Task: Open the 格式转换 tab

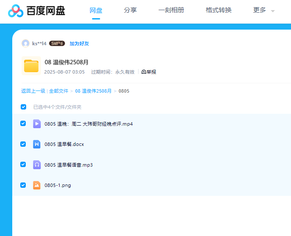Action: coord(218,10)
